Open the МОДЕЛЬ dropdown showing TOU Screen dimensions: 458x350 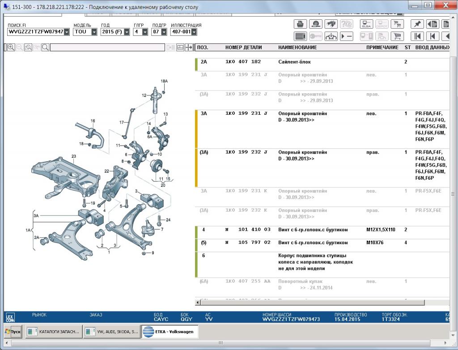[x=94, y=32]
